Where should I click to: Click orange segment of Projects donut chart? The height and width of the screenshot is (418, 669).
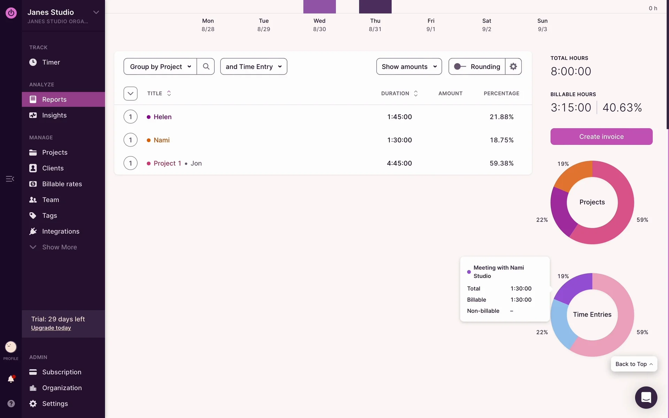click(574, 175)
